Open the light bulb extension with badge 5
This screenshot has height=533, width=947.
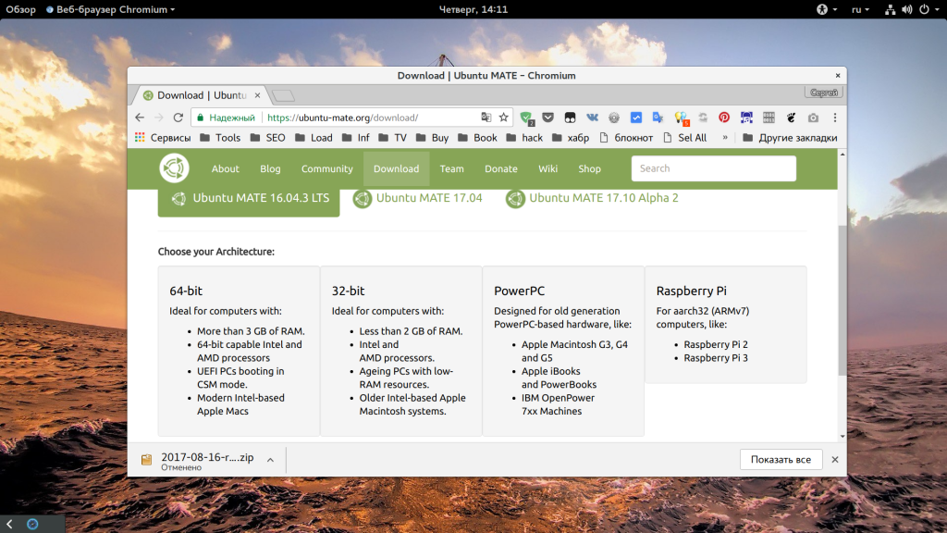[x=682, y=118]
